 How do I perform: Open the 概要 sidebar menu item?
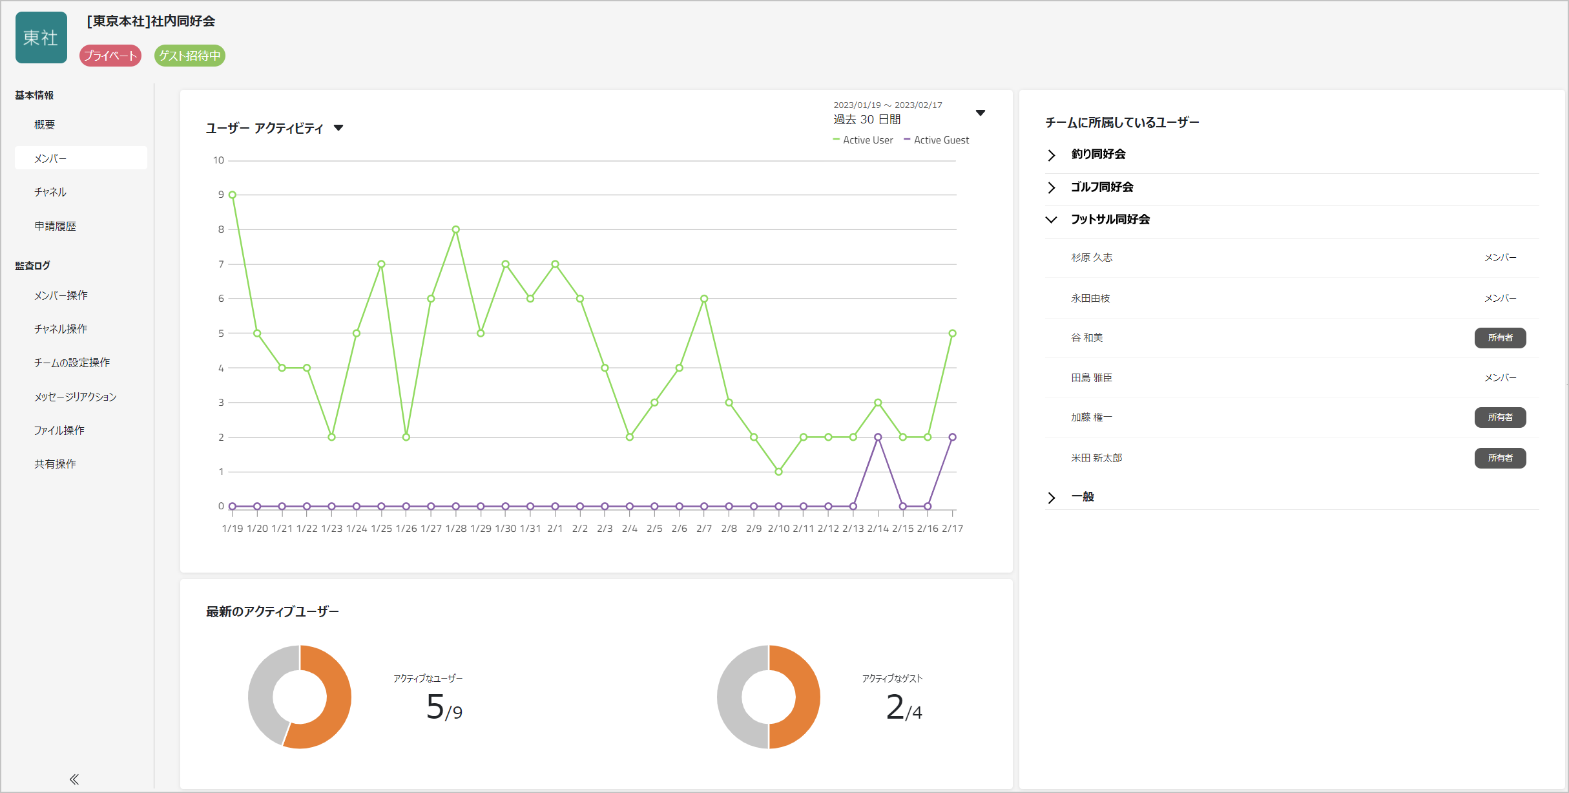[x=45, y=125]
